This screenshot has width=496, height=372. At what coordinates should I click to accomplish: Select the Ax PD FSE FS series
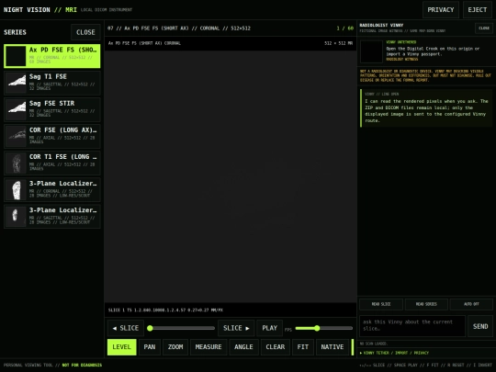click(x=51, y=56)
